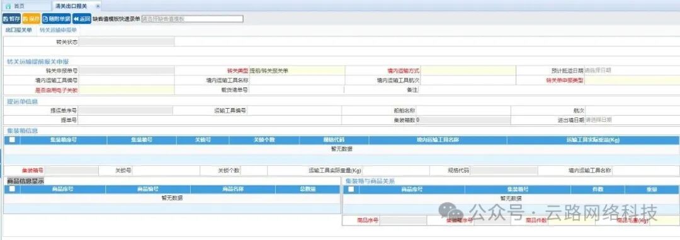Open the 是否启用电子关锁 dropdown
The image size is (680, 240).
click(127, 90)
